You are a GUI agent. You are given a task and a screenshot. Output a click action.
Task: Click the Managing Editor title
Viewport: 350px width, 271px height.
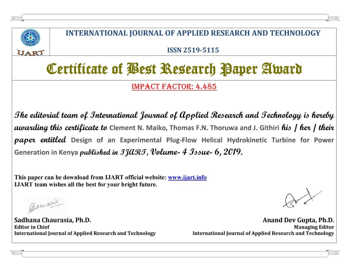point(314,227)
